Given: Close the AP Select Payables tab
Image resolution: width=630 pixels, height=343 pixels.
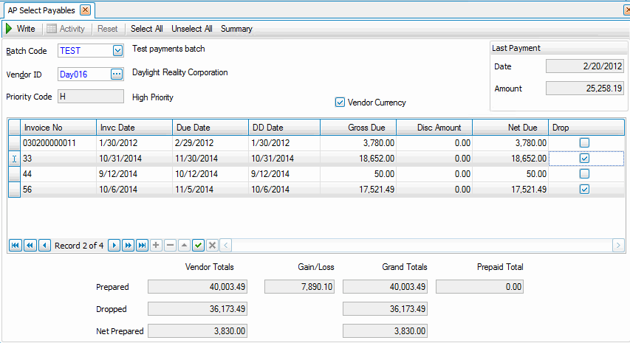Looking at the screenshot, I should [85, 10].
